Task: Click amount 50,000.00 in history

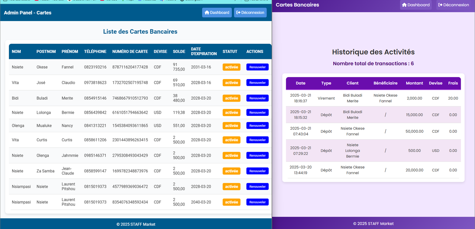Action: (414, 132)
